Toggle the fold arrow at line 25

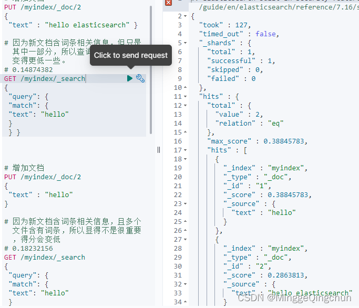(185, 221)
